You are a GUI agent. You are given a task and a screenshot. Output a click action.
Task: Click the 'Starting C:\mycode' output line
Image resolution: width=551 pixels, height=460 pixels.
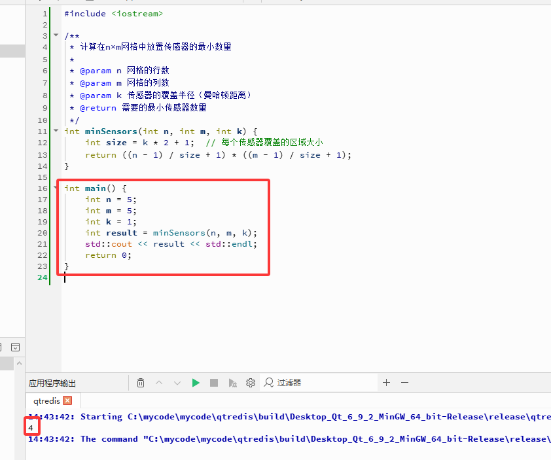click(x=289, y=417)
